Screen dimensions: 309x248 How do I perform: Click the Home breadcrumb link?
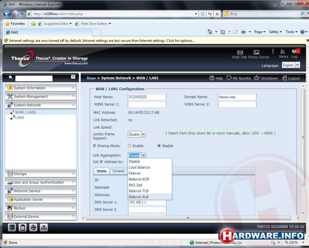click(x=91, y=78)
